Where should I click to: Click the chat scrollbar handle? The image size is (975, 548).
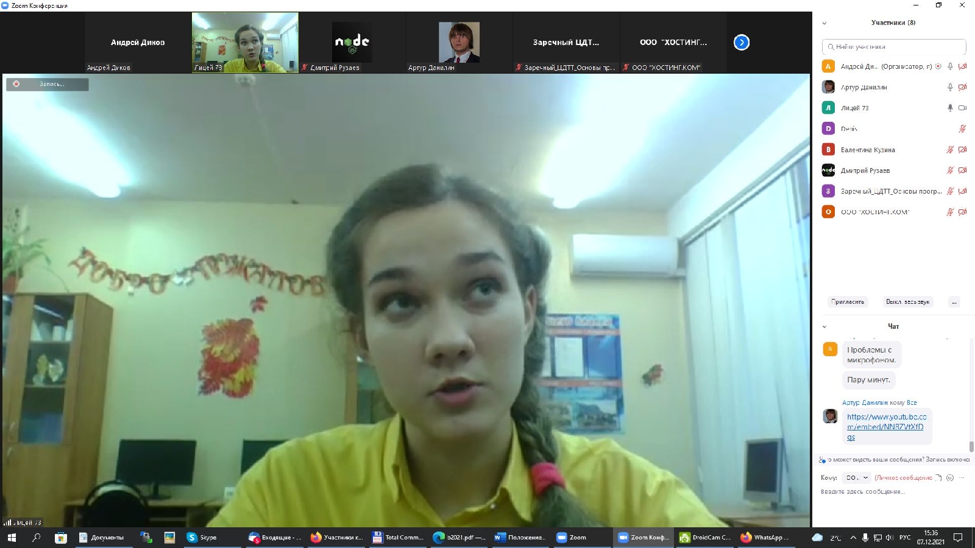click(971, 446)
